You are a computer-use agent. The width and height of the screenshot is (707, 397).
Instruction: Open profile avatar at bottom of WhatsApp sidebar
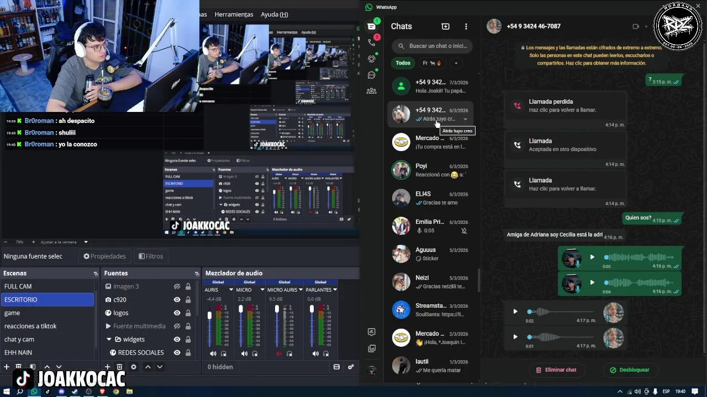coord(372,371)
